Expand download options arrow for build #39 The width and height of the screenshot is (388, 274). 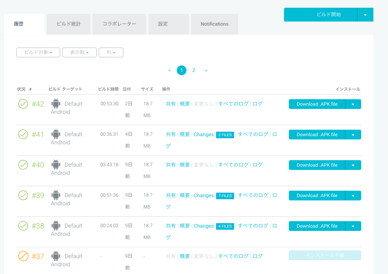point(353,196)
